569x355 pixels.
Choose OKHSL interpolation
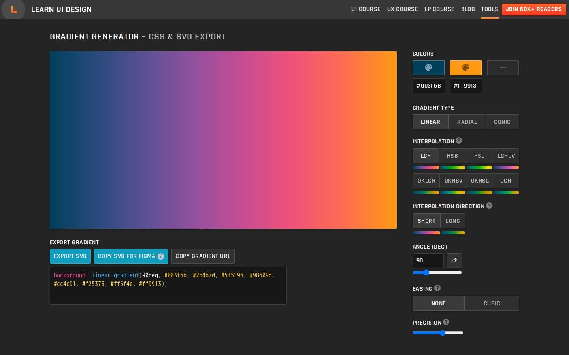480,181
